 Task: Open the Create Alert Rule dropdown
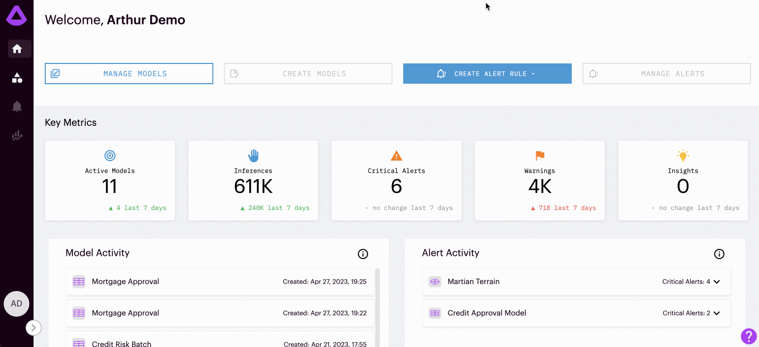click(487, 74)
